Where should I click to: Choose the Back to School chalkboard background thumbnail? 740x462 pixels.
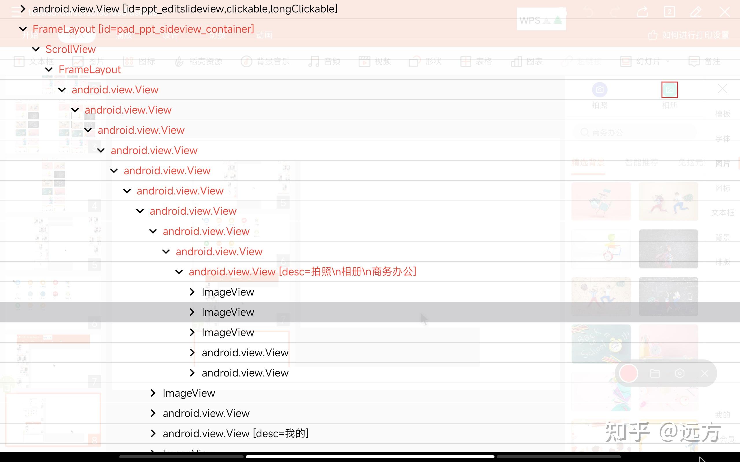point(601,344)
